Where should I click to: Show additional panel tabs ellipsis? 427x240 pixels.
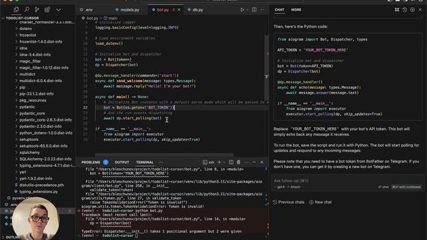coord(161,162)
